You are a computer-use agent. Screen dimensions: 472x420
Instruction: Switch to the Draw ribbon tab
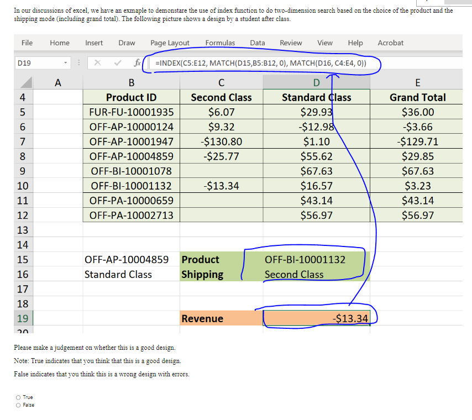coord(127,43)
